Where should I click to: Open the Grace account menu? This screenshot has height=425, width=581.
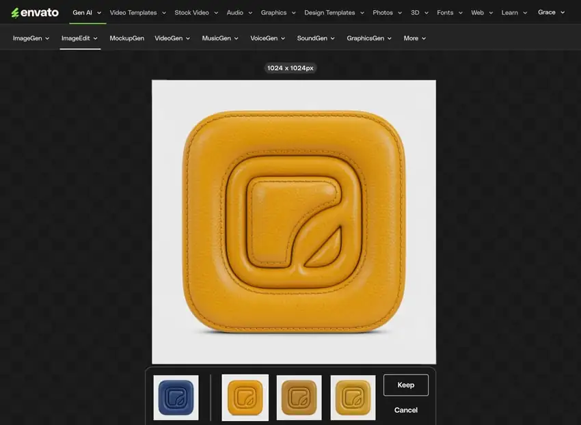click(547, 12)
